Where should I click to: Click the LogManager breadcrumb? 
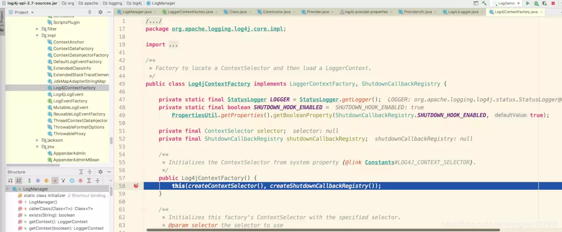(x=161, y=3)
